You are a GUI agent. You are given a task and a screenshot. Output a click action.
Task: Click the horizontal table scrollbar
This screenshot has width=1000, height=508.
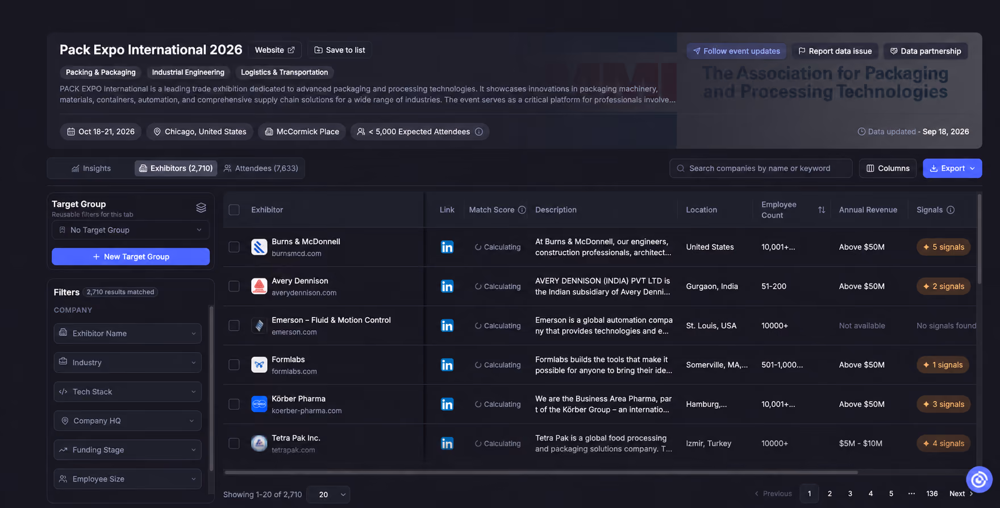tap(541, 472)
